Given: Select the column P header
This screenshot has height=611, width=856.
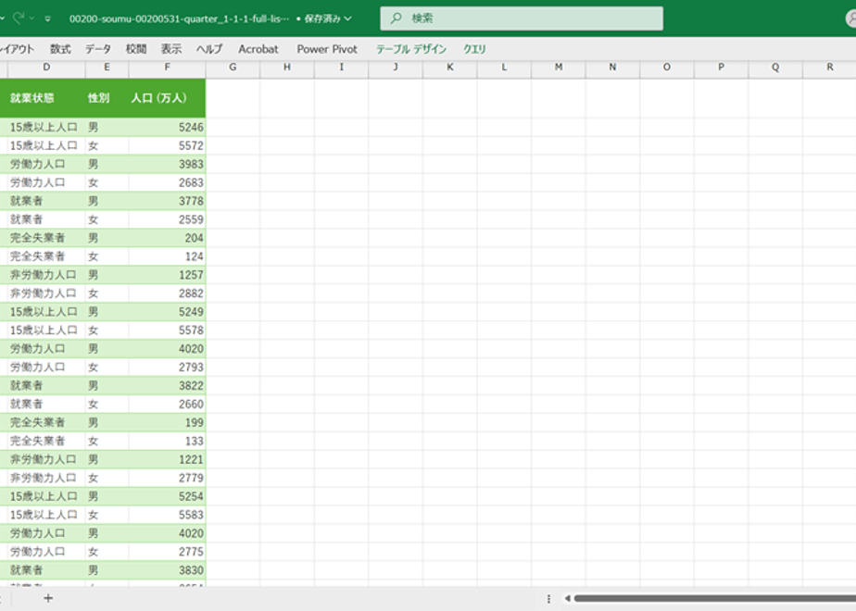Looking at the screenshot, I should (x=721, y=67).
